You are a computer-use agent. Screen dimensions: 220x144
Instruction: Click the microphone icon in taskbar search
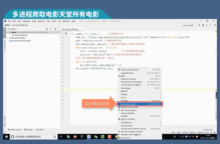coord(55,136)
